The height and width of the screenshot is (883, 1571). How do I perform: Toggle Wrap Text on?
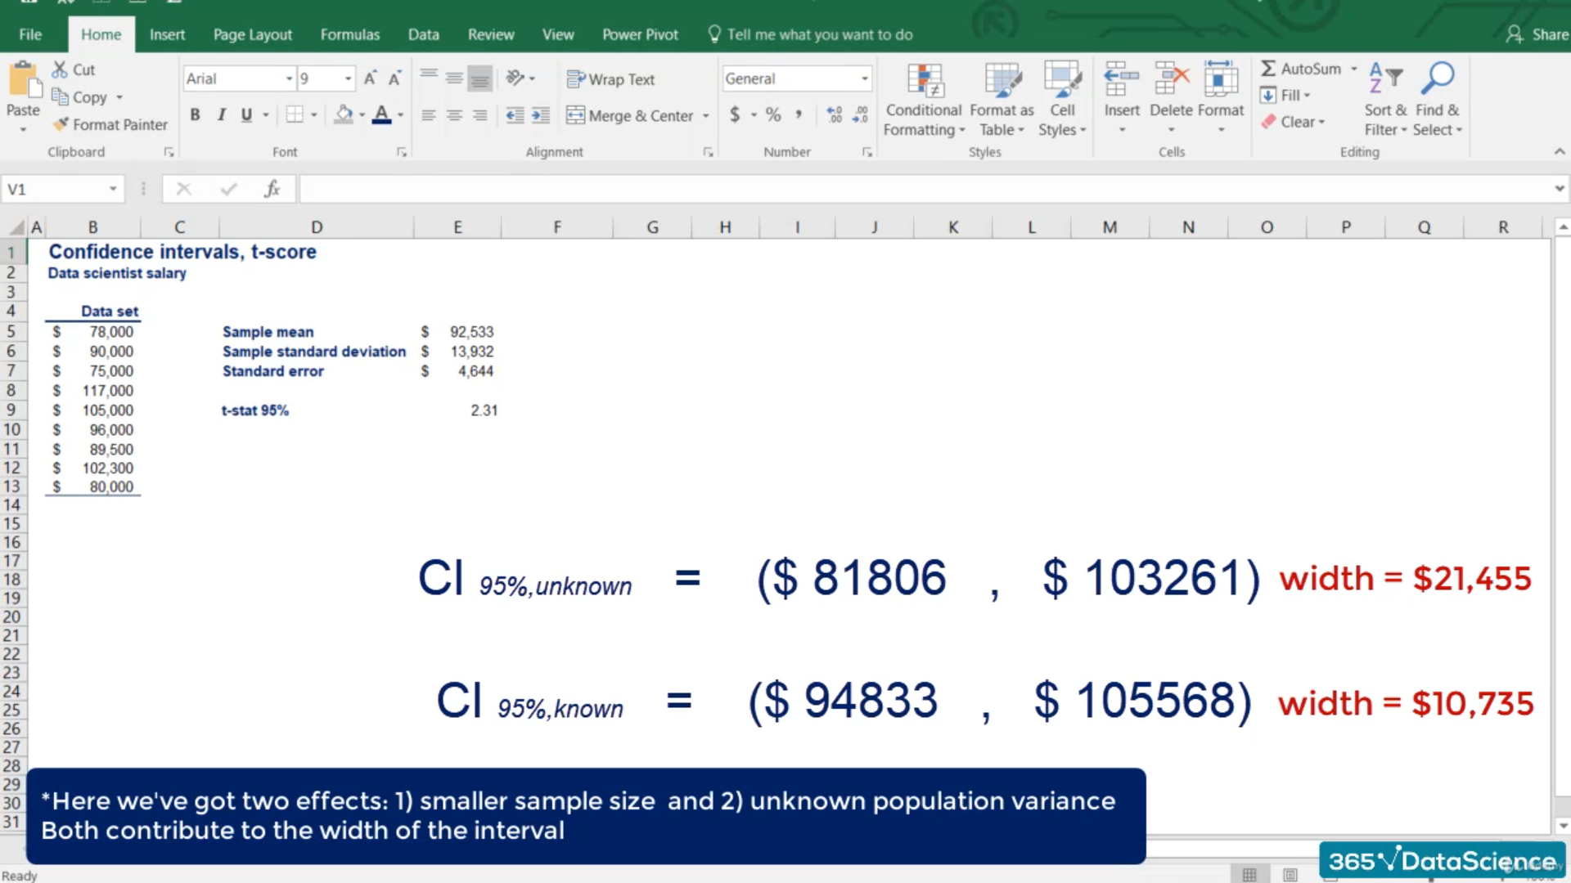[x=611, y=79]
